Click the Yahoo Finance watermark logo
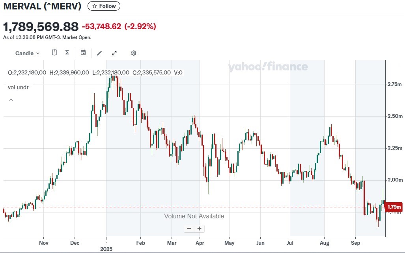 coord(268,67)
